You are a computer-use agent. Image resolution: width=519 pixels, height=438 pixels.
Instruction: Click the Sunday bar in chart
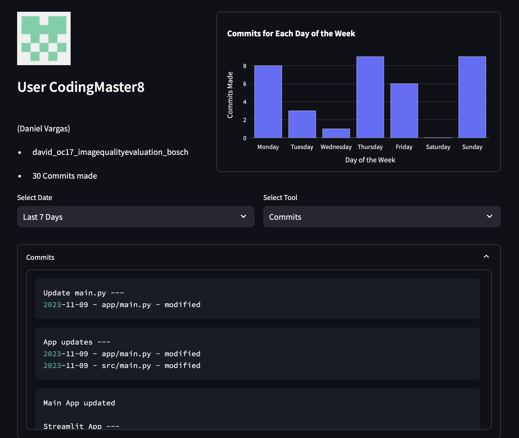click(x=472, y=97)
